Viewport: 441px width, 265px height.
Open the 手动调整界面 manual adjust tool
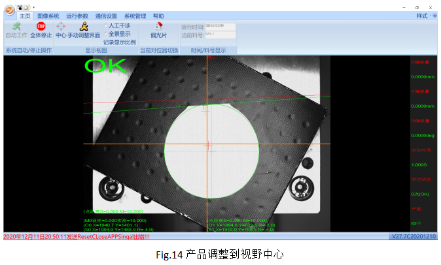[x=84, y=30]
